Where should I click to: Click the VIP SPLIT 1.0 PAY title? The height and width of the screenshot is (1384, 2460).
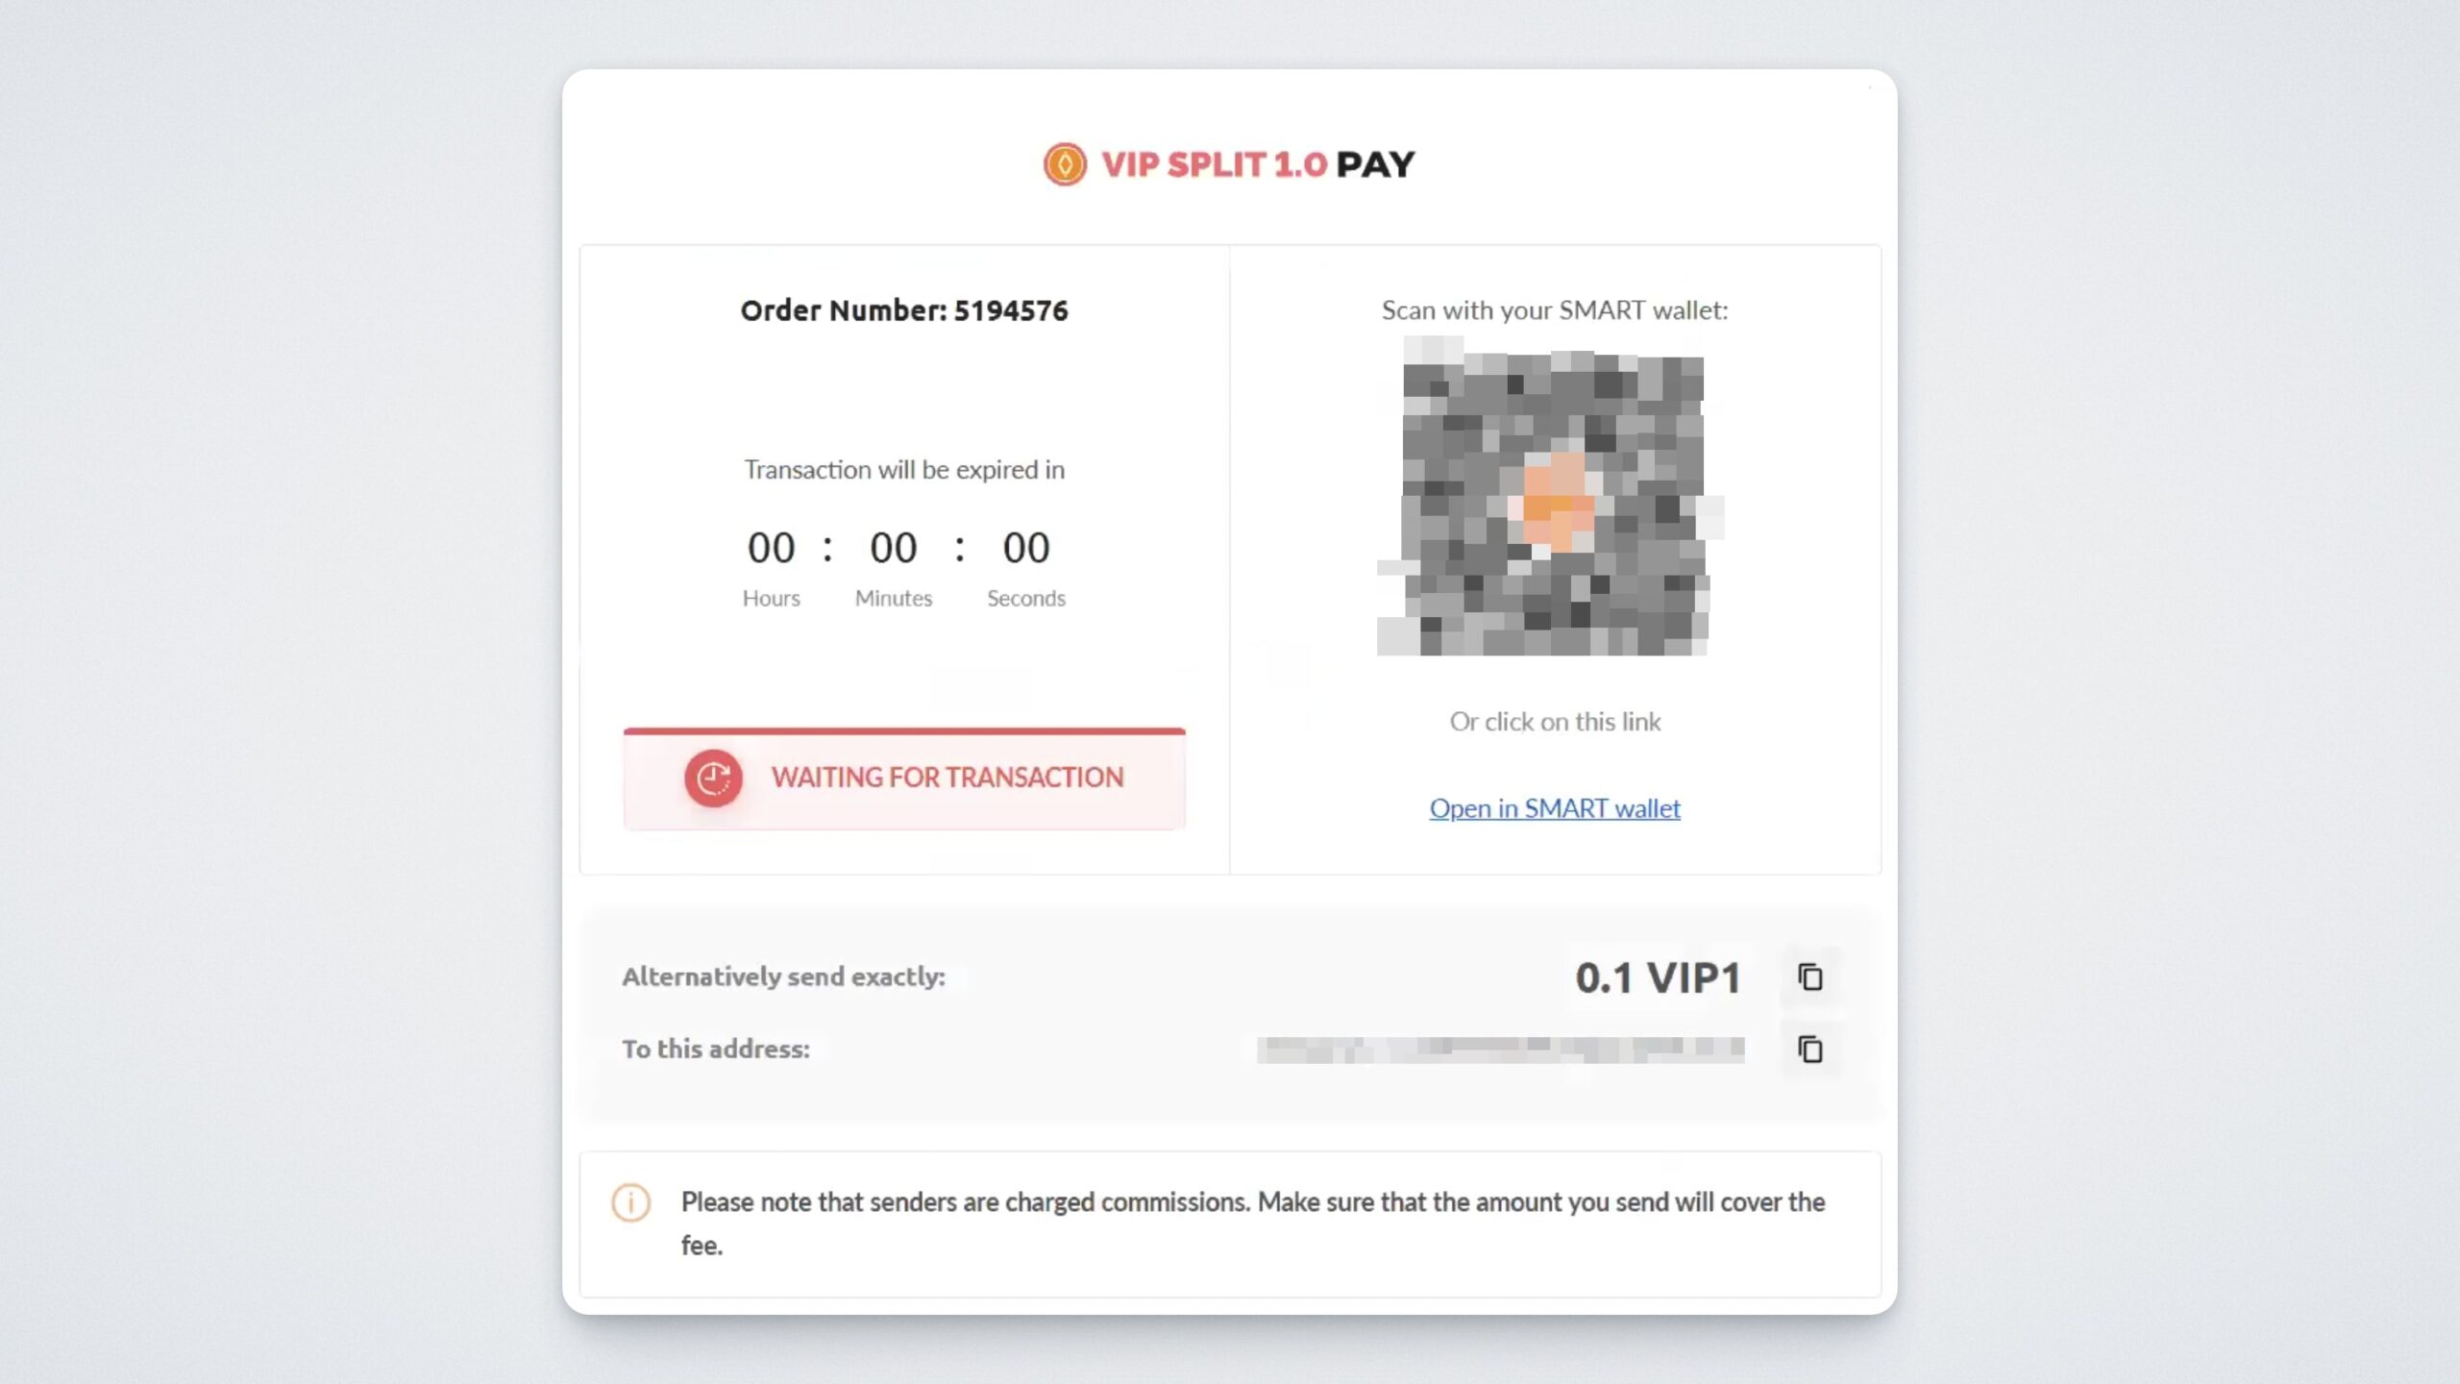(1257, 164)
